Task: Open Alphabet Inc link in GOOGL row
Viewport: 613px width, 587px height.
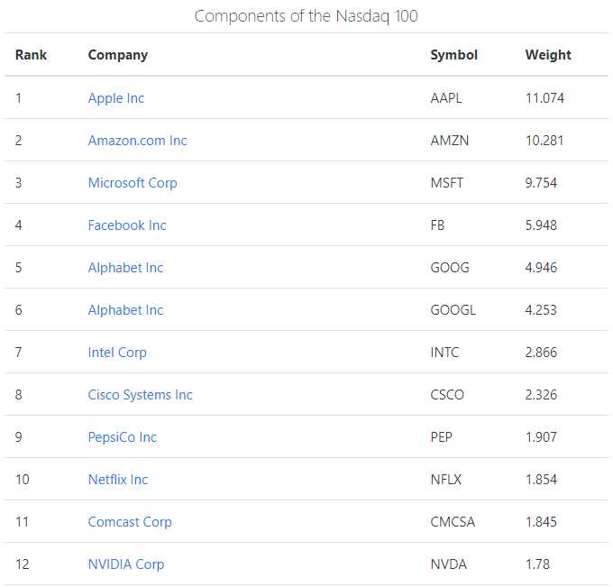Action: coord(125,310)
